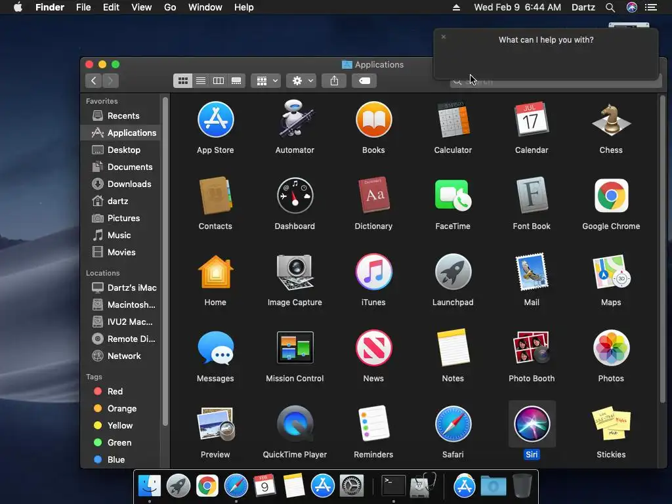Close the Siri prompt window

coord(444,37)
